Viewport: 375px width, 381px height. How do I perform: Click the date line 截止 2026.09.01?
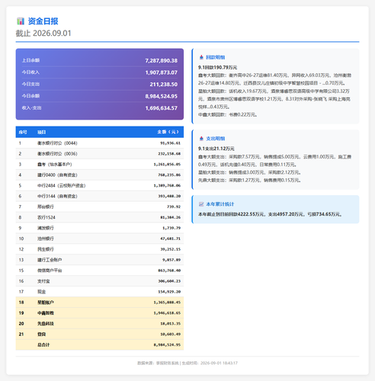43,34
